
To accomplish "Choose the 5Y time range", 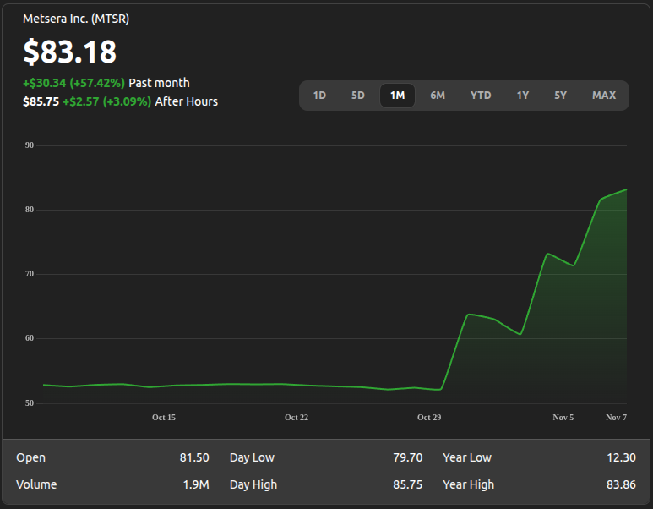I will (561, 96).
